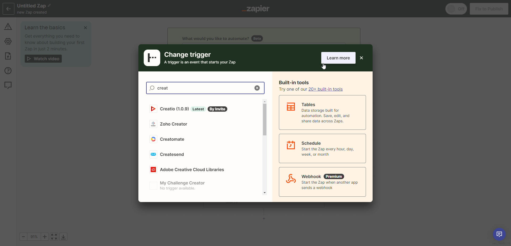
Task: Click the Adobe Creative Cloud icon
Action: pyautogui.click(x=153, y=170)
